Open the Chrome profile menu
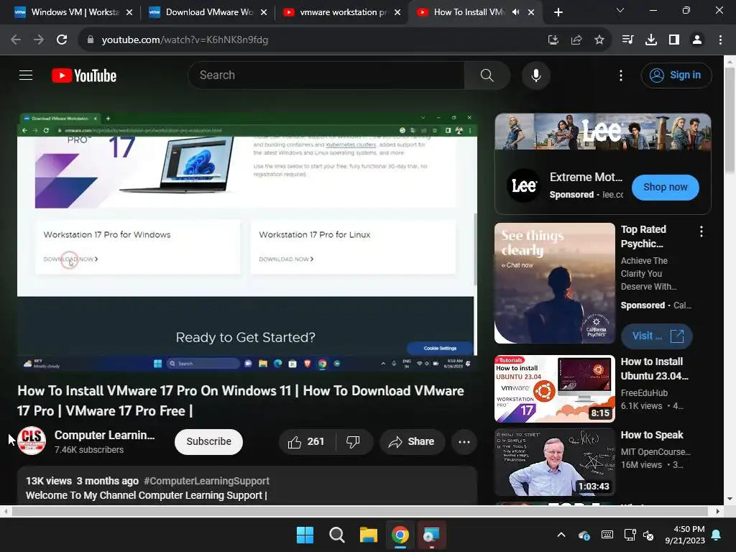 point(697,40)
